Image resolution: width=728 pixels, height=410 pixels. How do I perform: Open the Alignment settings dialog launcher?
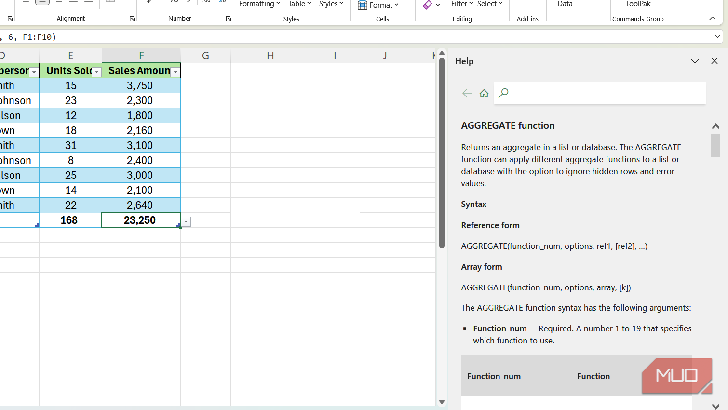tap(132, 19)
